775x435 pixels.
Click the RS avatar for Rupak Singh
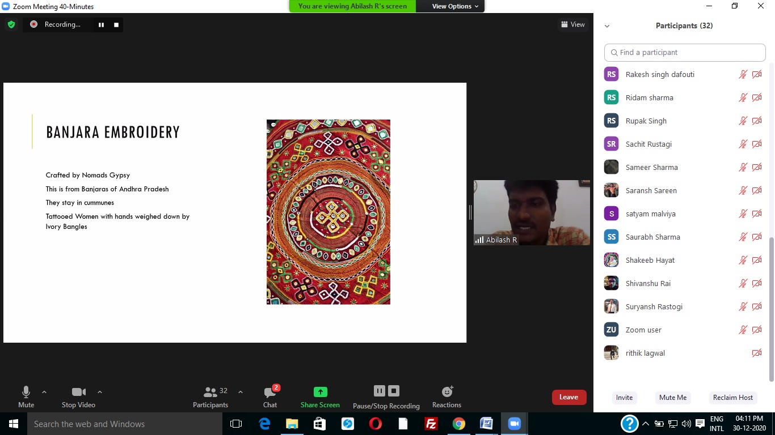(x=611, y=121)
